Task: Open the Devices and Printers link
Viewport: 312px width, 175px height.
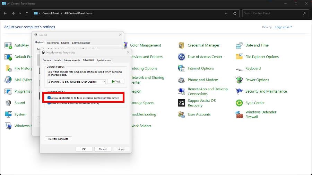Action: point(147,57)
